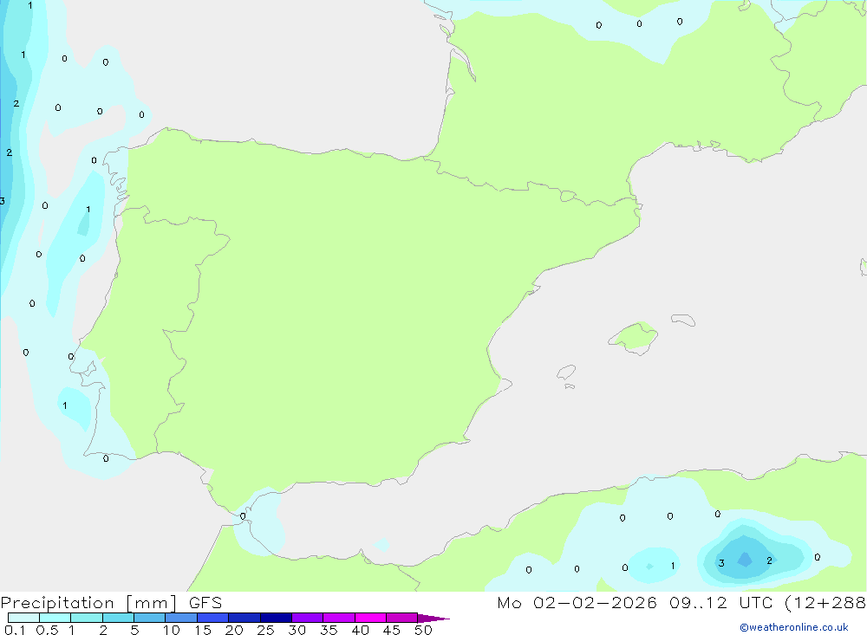Click the over-50 mm arrow tip of legend
This screenshot has width=867, height=635.
point(433,618)
